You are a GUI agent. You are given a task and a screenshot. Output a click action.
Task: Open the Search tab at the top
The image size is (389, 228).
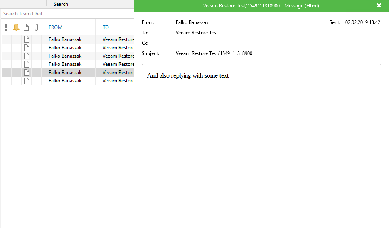[61, 4]
